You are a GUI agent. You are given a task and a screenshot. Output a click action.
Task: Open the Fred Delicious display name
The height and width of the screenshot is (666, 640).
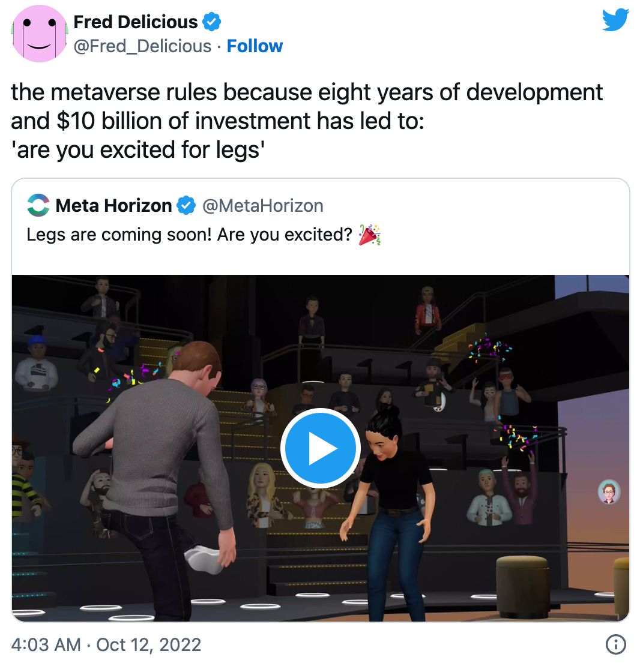pyautogui.click(x=135, y=22)
